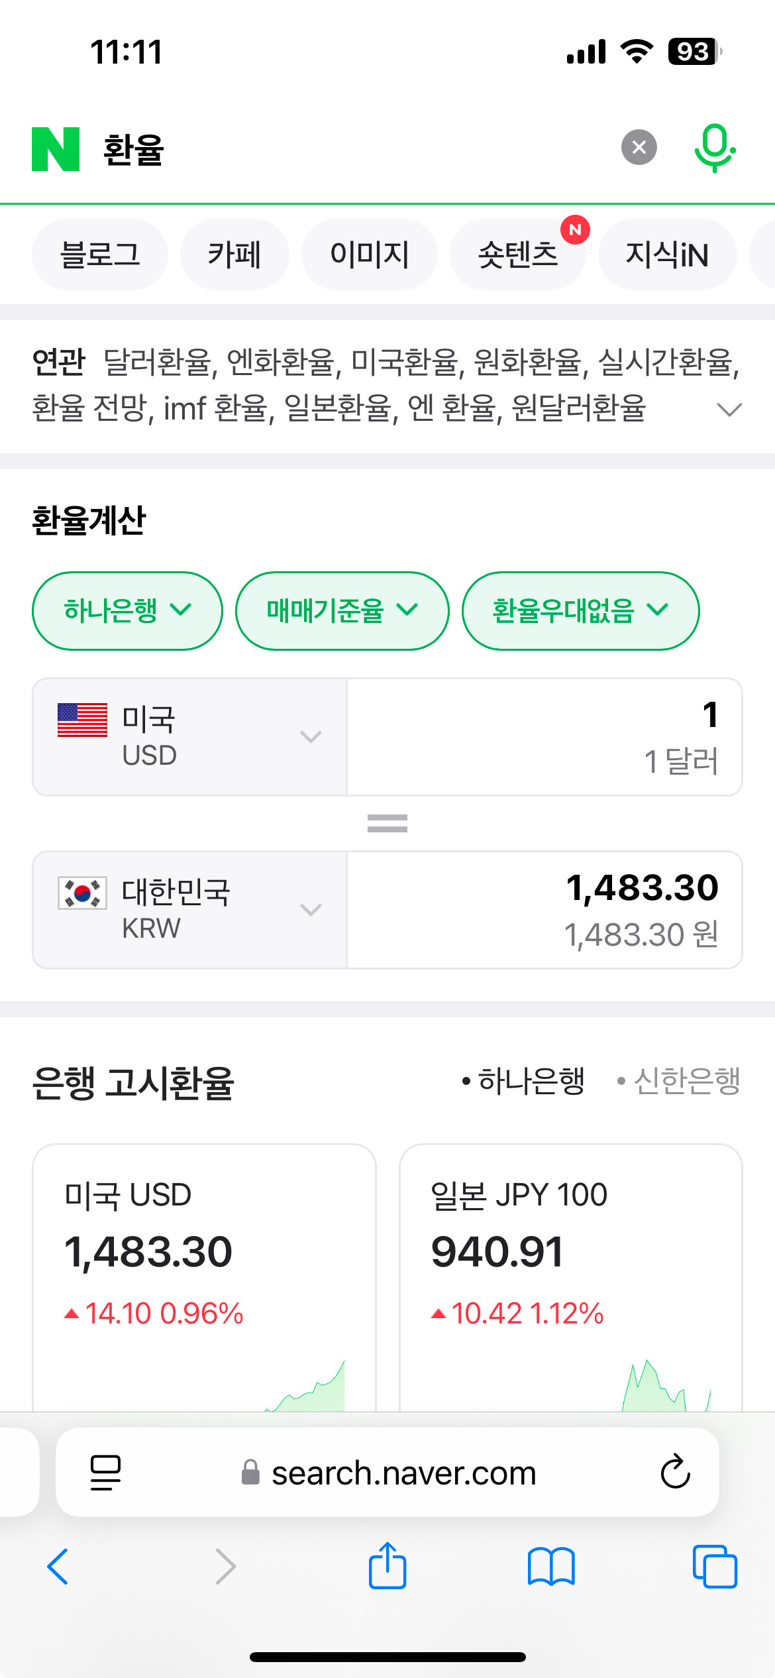Image resolution: width=775 pixels, height=1678 pixels.
Task: Clear the search text with X icon
Action: (x=639, y=147)
